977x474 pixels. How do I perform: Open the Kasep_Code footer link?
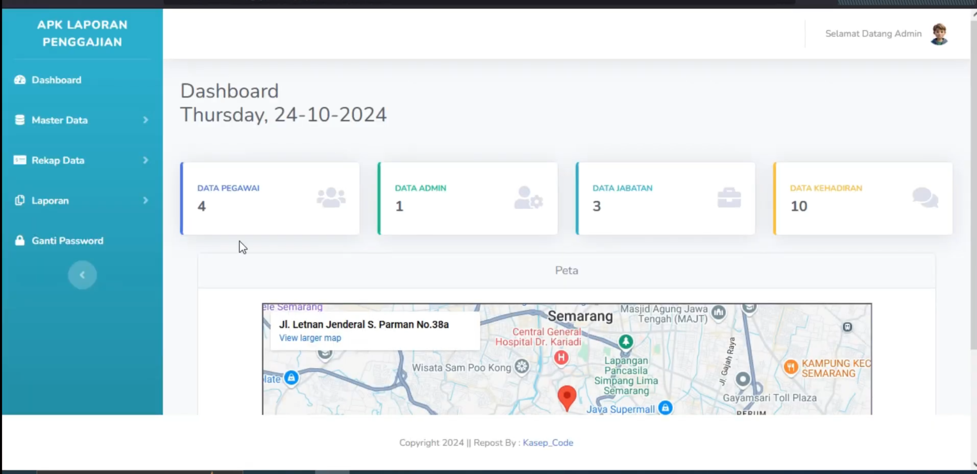[x=548, y=442]
